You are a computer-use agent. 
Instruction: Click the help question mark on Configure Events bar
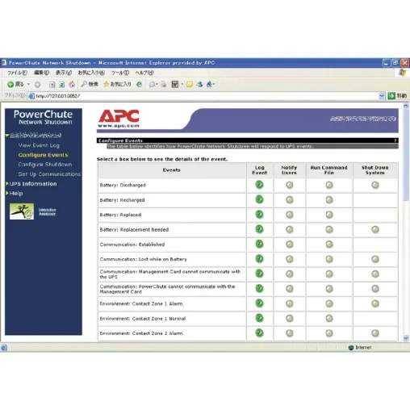click(395, 140)
